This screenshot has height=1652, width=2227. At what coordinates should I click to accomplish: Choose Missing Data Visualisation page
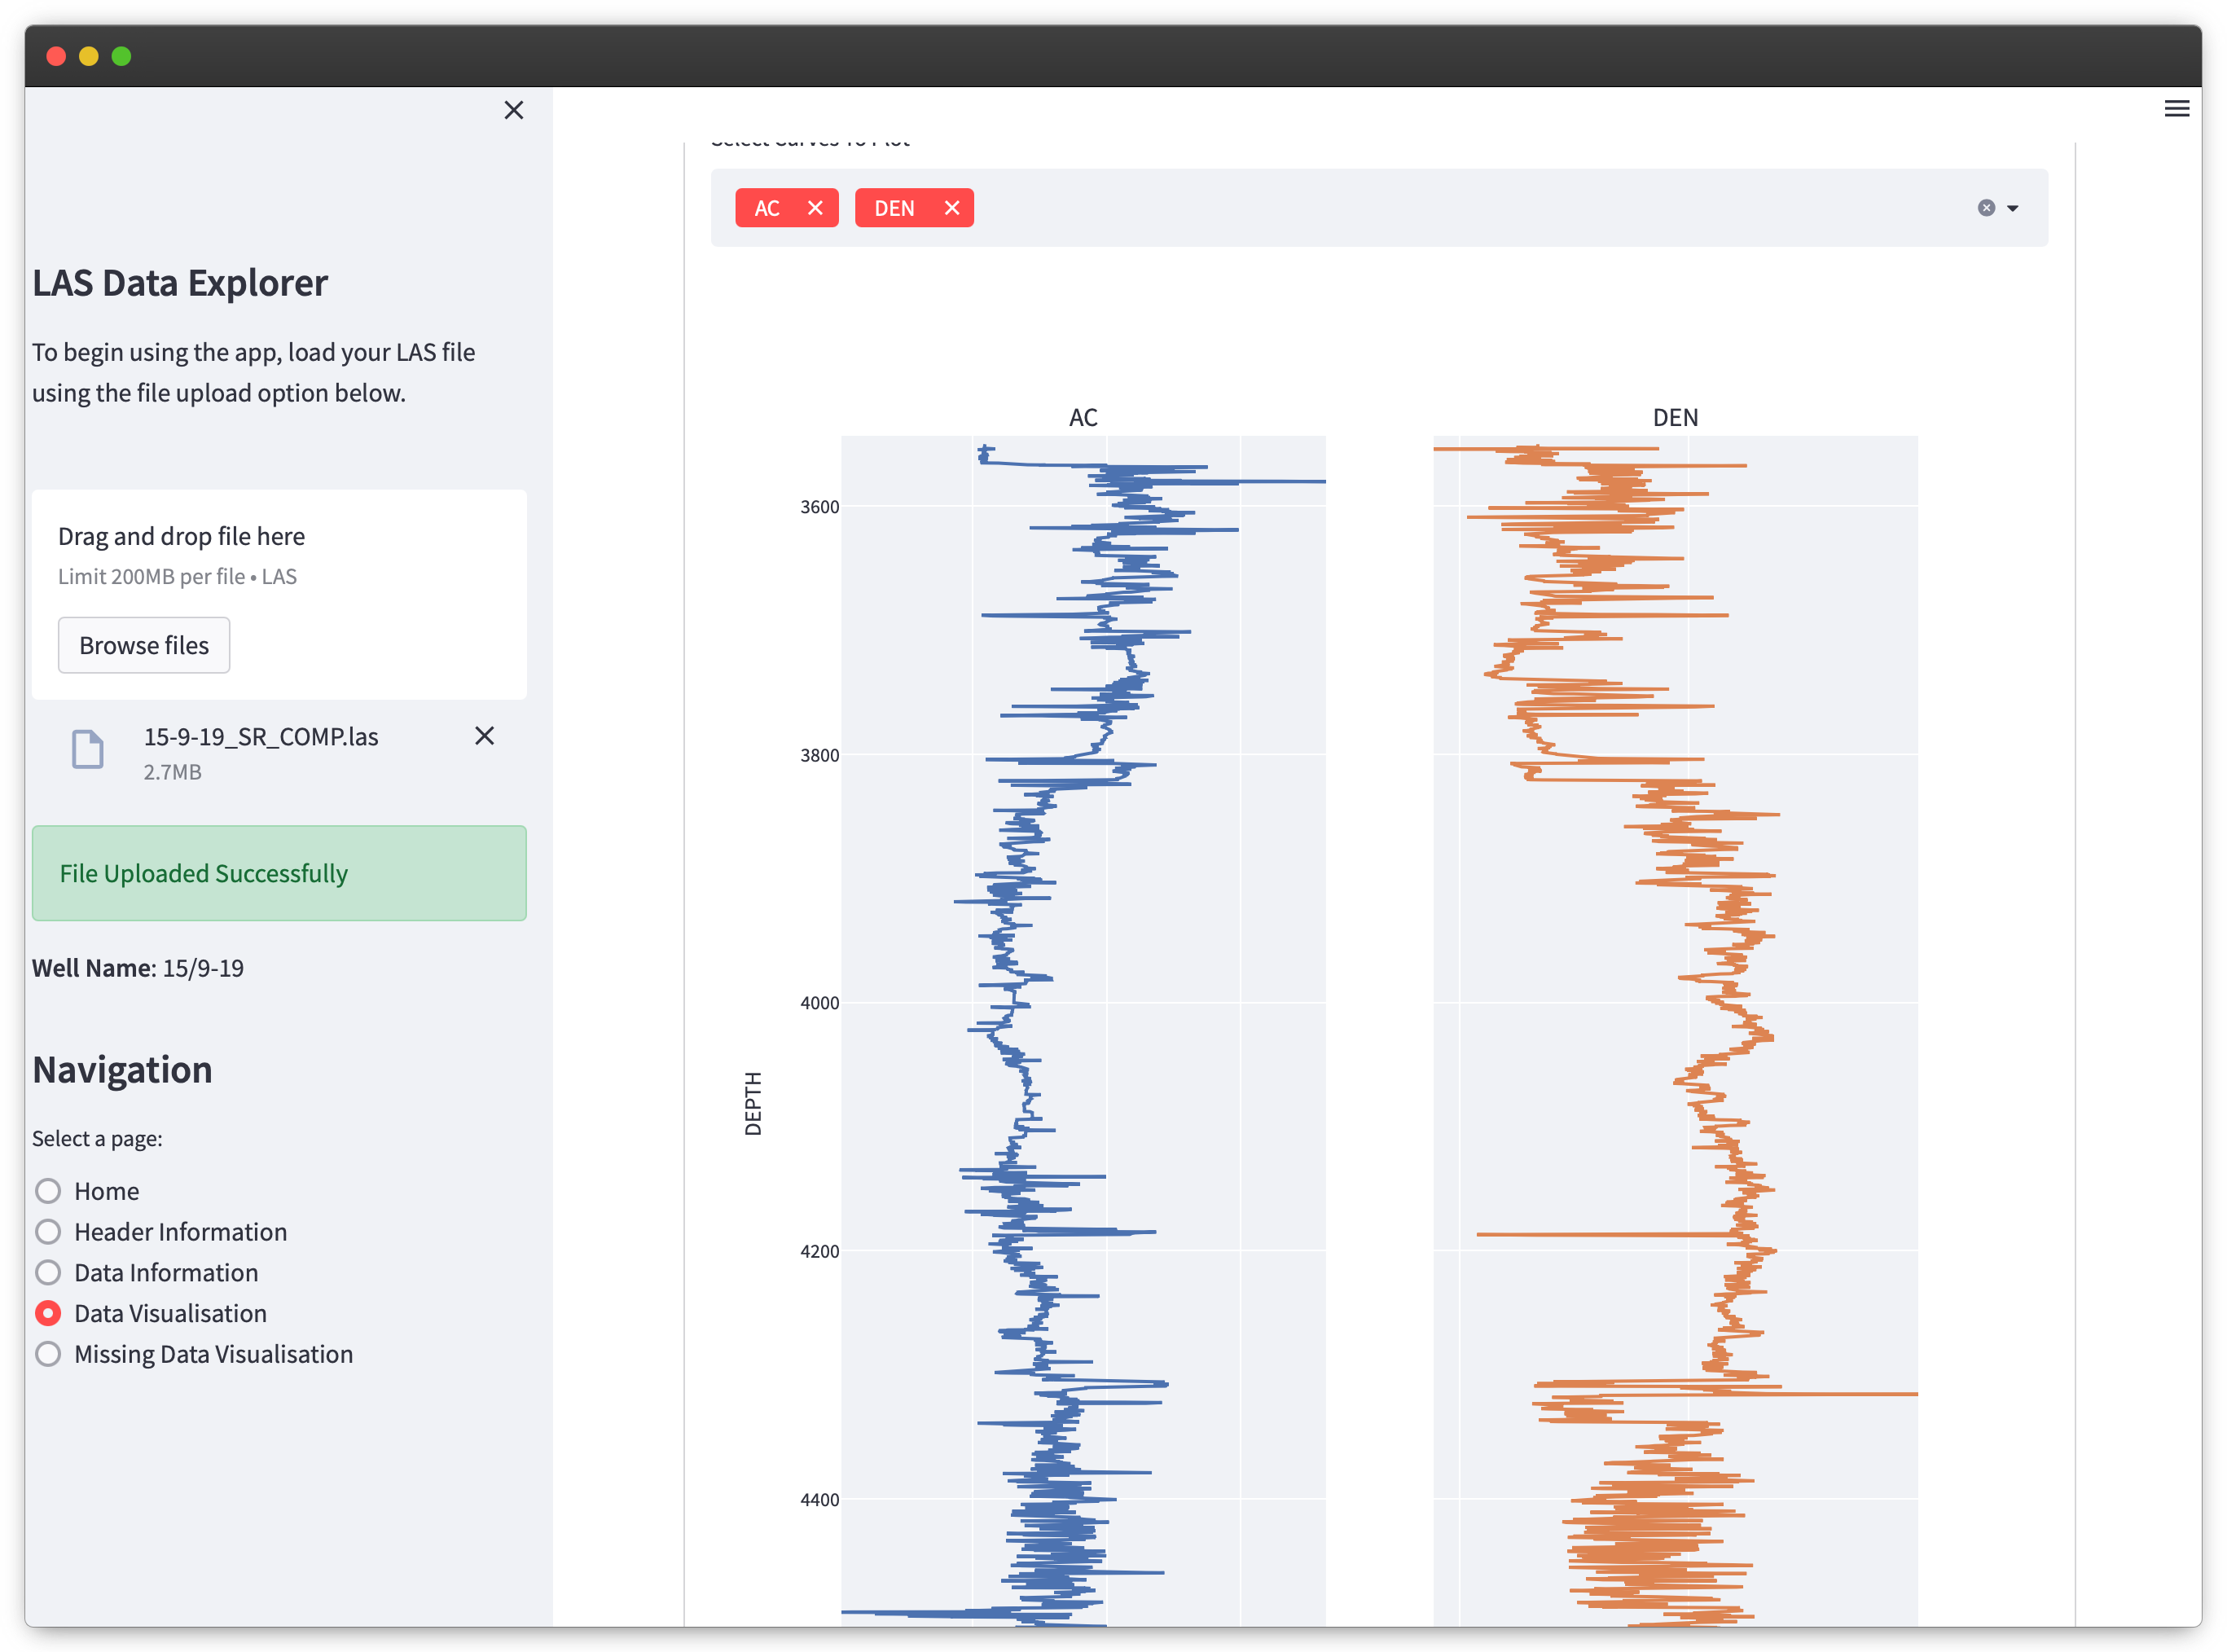(x=48, y=1354)
